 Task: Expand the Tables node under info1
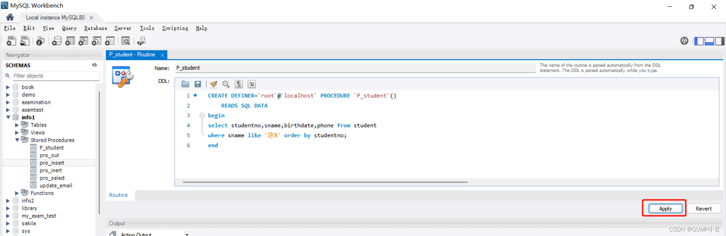click(17, 125)
